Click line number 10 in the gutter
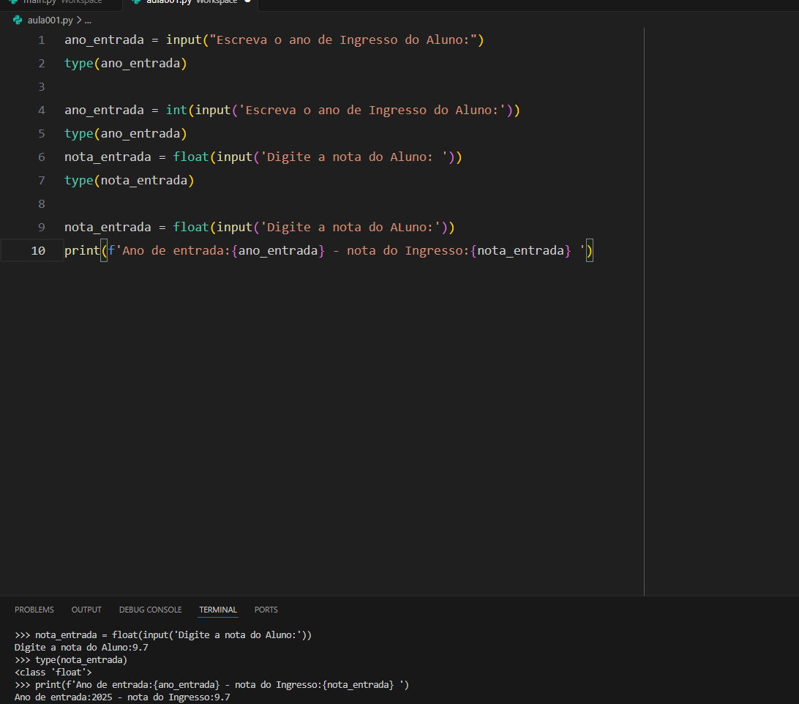 click(38, 251)
